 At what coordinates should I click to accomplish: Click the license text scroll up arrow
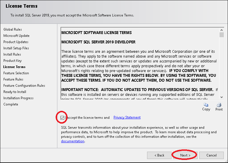click(221, 30)
